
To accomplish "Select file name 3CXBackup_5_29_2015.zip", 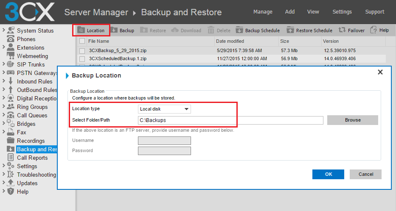I will click(118, 50).
